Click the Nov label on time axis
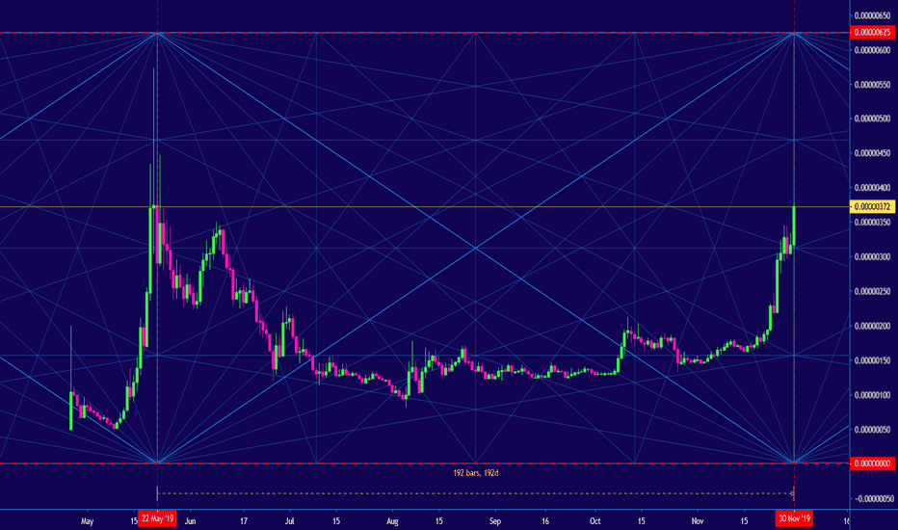The width and height of the screenshot is (898, 530). point(697,521)
